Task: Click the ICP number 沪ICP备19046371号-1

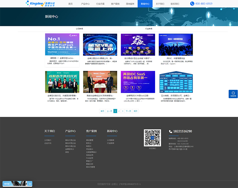Action: 130,184
